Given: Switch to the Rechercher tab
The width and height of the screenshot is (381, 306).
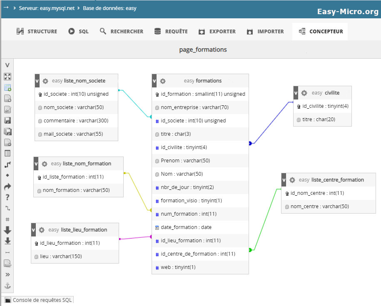Looking at the screenshot, I should tap(122, 31).
